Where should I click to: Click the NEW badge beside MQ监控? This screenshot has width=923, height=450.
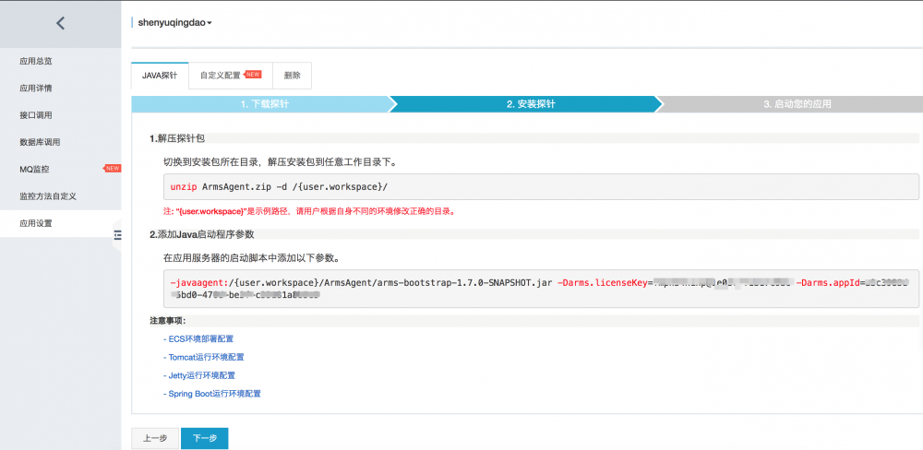click(x=112, y=168)
